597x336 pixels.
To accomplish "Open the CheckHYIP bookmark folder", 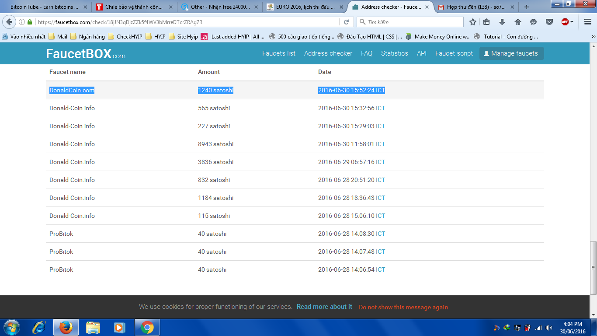I will click(x=125, y=37).
